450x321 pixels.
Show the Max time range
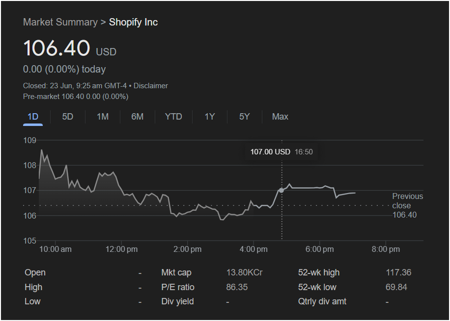[280, 117]
